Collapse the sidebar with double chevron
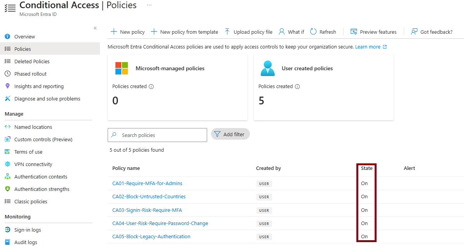The height and width of the screenshot is (246, 464). [95, 28]
